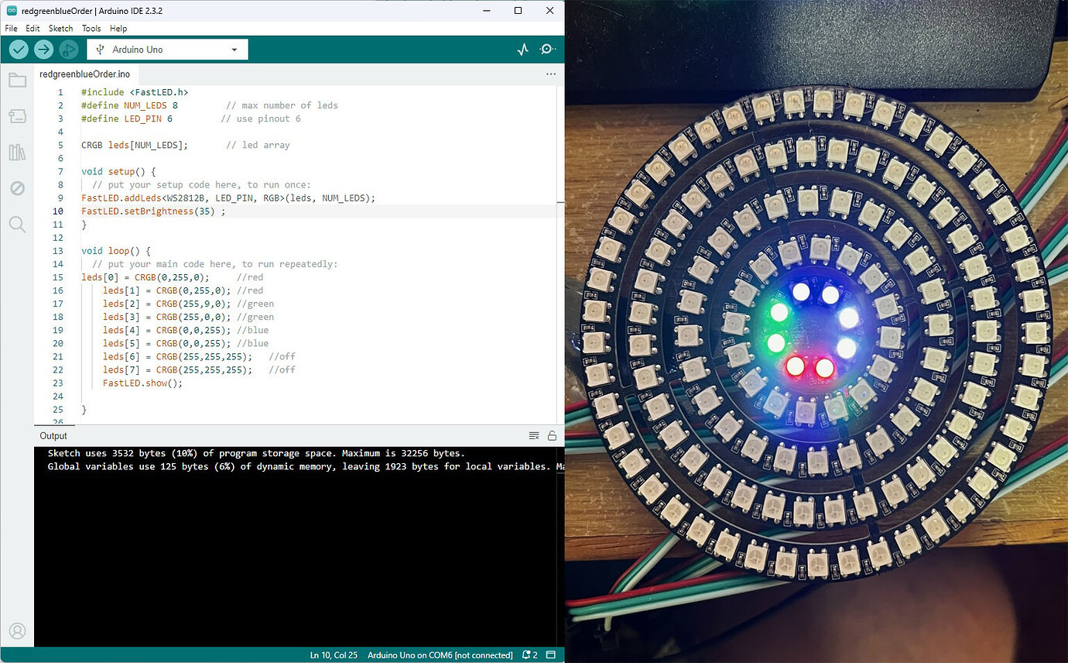This screenshot has width=1068, height=663.
Task: Click the Upload sketch arrow icon
Action: pyautogui.click(x=43, y=49)
